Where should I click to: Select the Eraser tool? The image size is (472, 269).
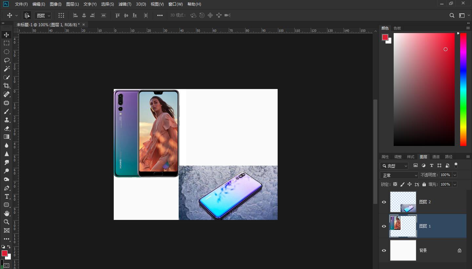coord(7,128)
